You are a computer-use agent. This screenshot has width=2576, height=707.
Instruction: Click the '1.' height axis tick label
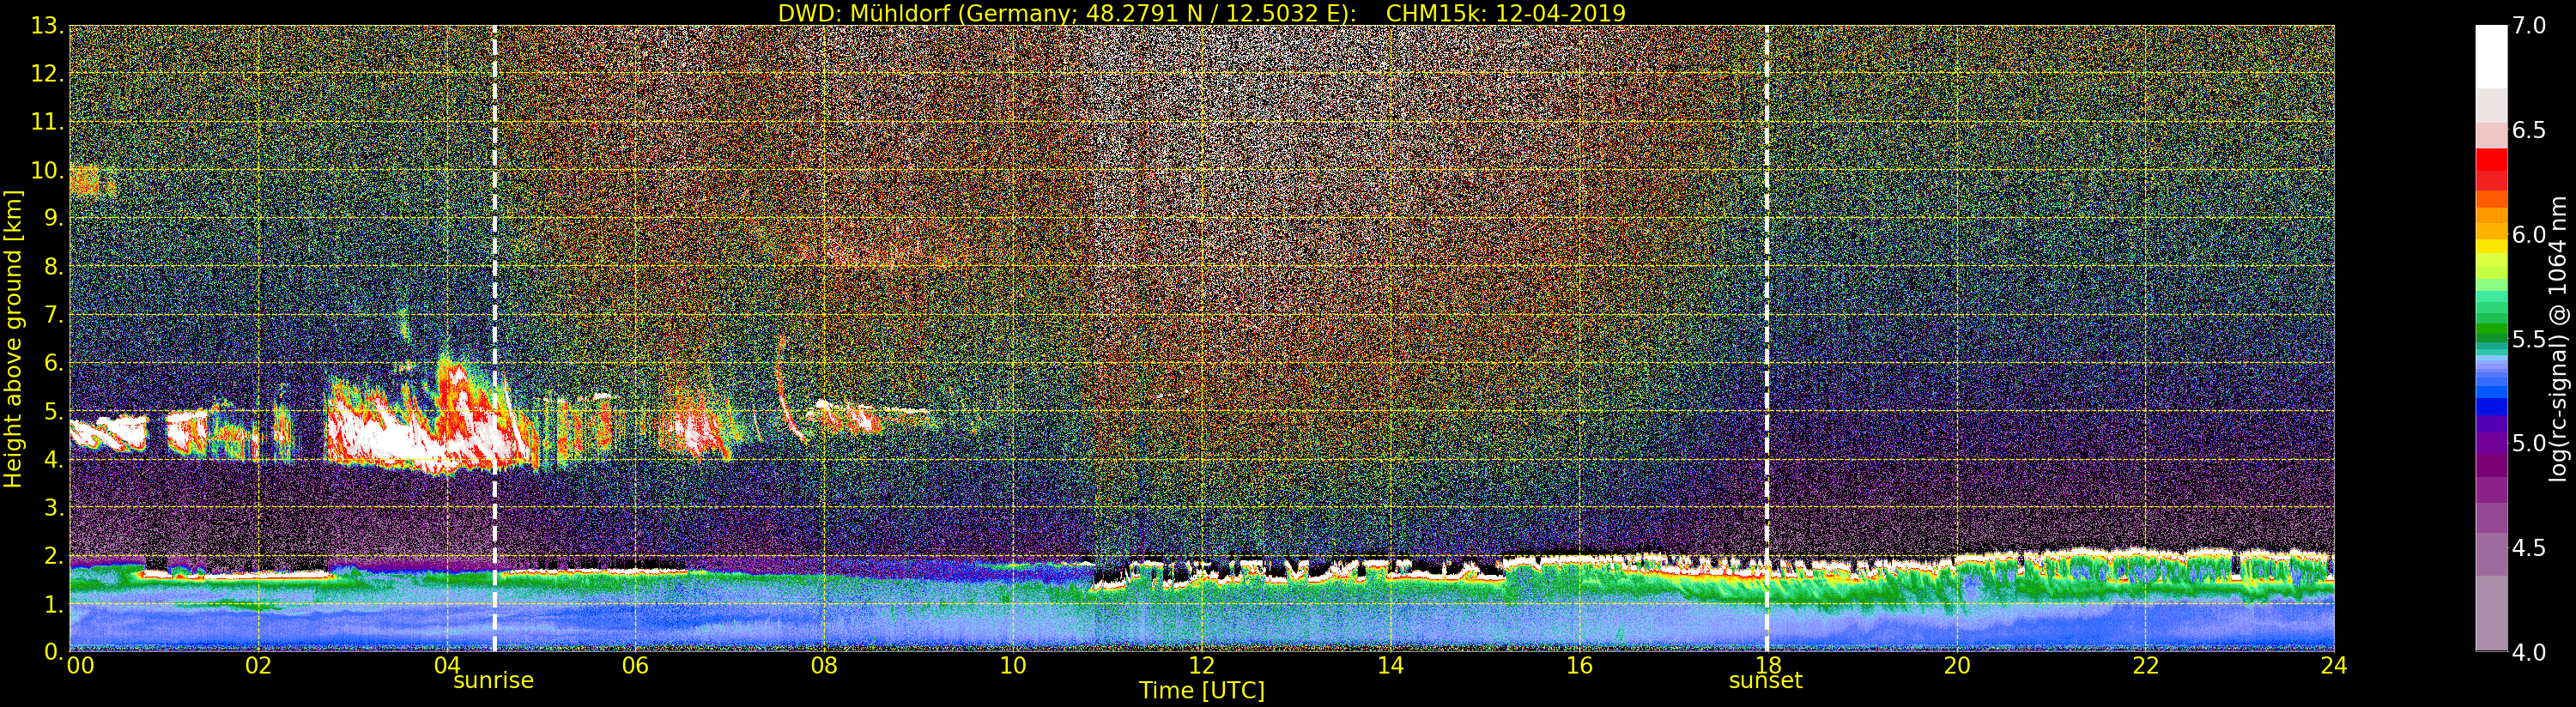click(x=53, y=604)
